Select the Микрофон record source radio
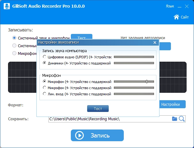 pos(14,53)
